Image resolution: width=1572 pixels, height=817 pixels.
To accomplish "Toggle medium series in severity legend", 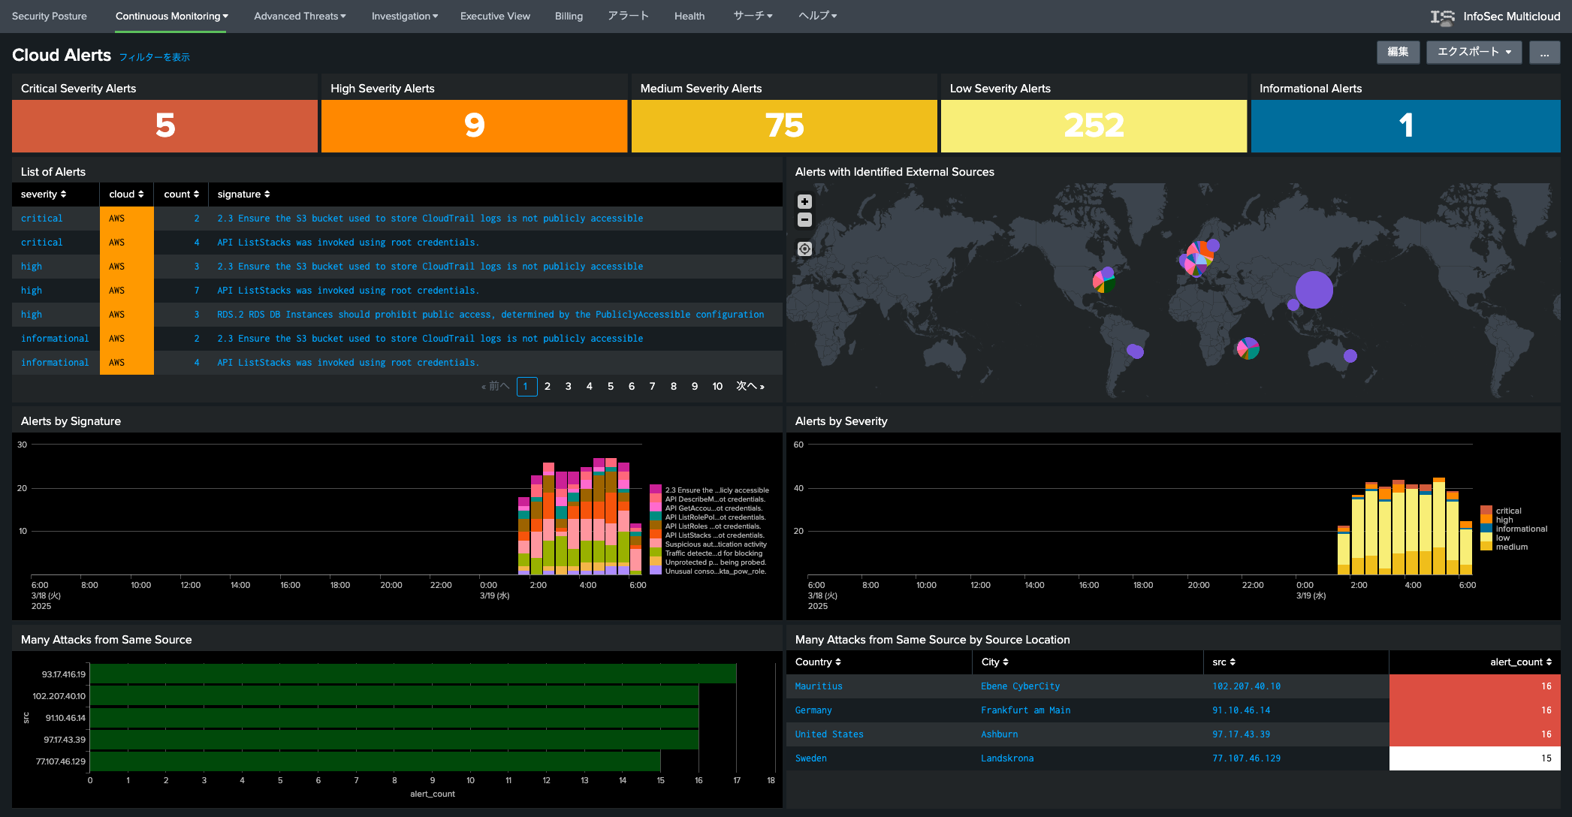I will tap(1511, 547).
